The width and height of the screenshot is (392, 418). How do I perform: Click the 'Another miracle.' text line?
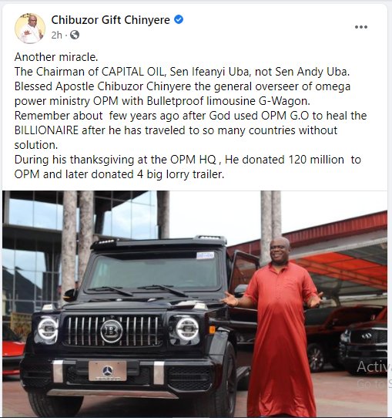coord(56,57)
